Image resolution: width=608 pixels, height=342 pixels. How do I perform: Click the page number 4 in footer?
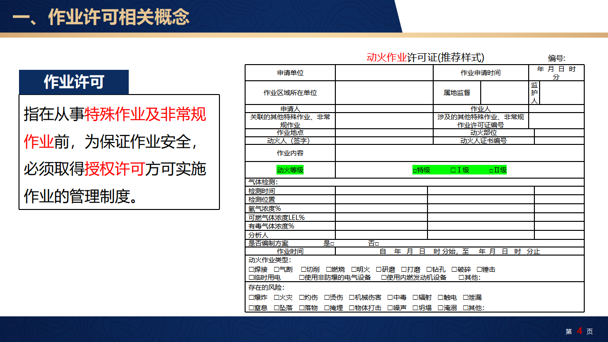click(x=579, y=331)
